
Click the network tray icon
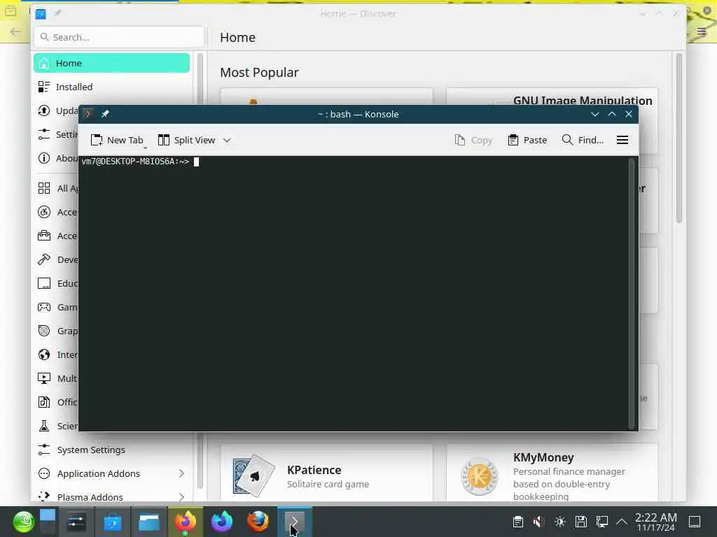[602, 522]
